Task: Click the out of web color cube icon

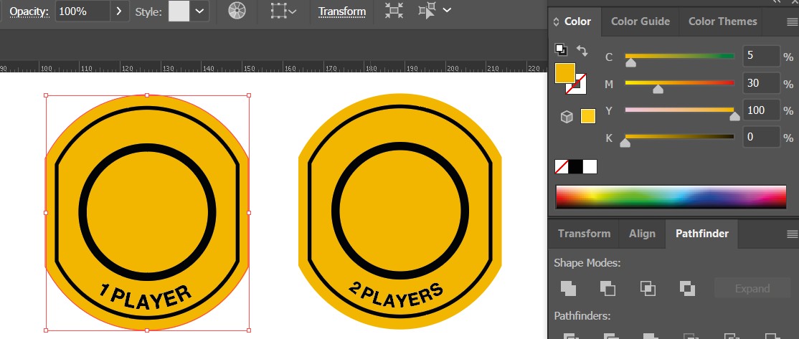Action: (567, 117)
